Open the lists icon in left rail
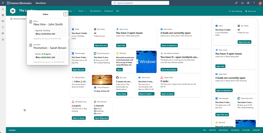Image resolution: width=263 pixels, height=133 pixels. coord(3,33)
